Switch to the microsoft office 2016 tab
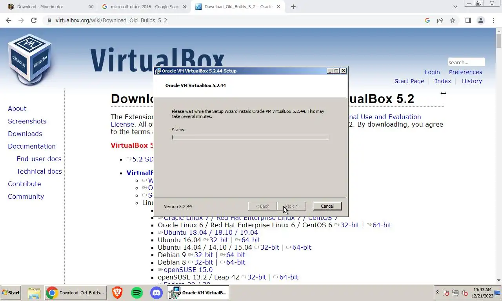Image resolution: width=502 pixels, height=301 pixels. [143, 7]
